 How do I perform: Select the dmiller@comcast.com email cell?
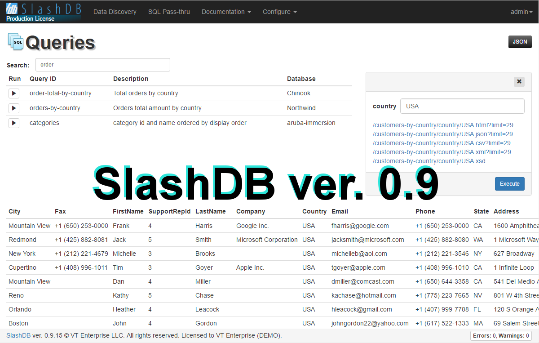(x=363, y=282)
